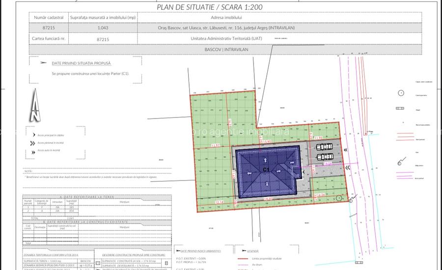Click SUPRAFAȚĂ CONSTRUITĂ LA SOL = 174.50 mp
Screen dimensions: 442x270
[x=128, y=261]
